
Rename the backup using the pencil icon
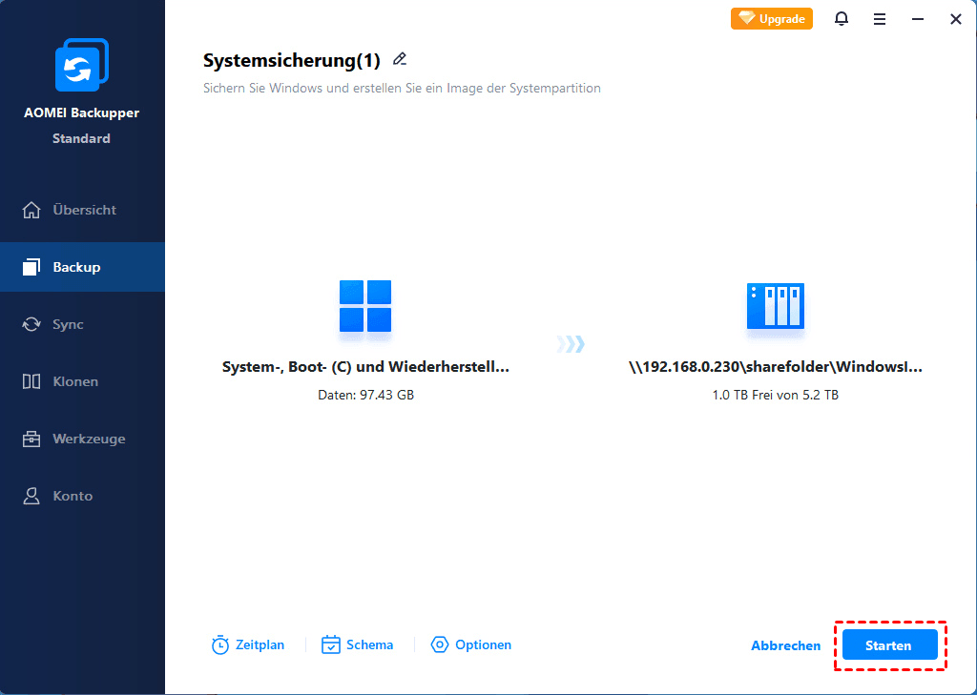pyautogui.click(x=399, y=58)
